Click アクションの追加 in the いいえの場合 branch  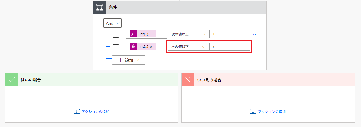[x=268, y=112]
